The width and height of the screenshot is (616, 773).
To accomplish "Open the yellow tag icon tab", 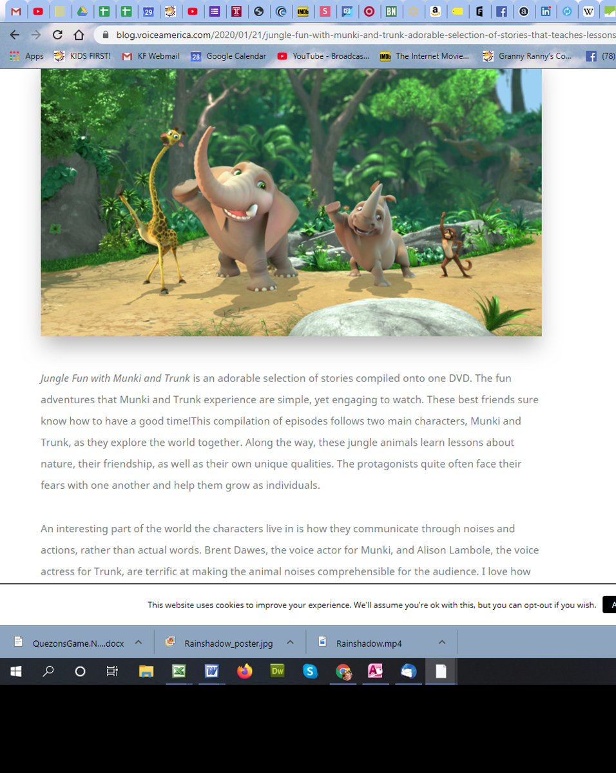I will pos(457,11).
